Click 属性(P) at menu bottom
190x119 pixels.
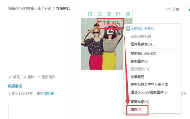pyautogui.click(x=136, y=109)
